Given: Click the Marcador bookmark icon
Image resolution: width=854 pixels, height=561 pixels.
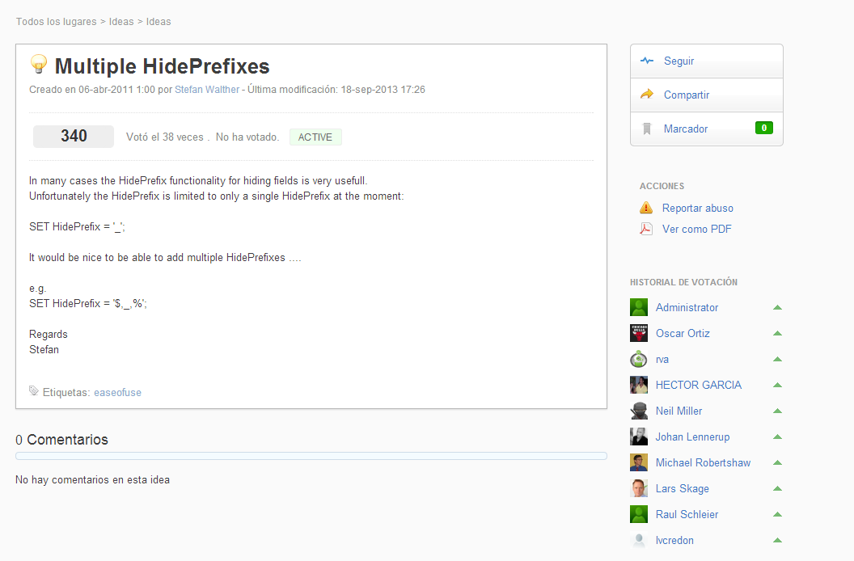Looking at the screenshot, I should point(647,129).
